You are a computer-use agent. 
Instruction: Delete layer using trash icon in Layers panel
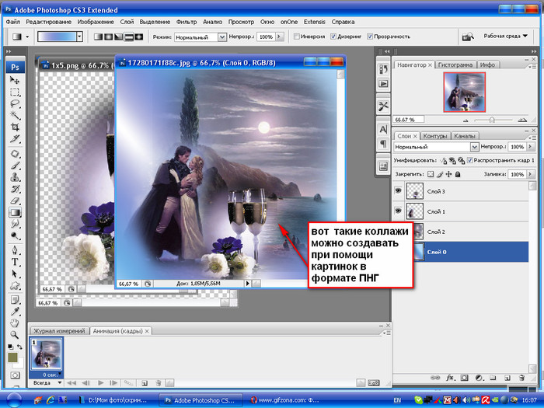pyautogui.click(x=521, y=378)
